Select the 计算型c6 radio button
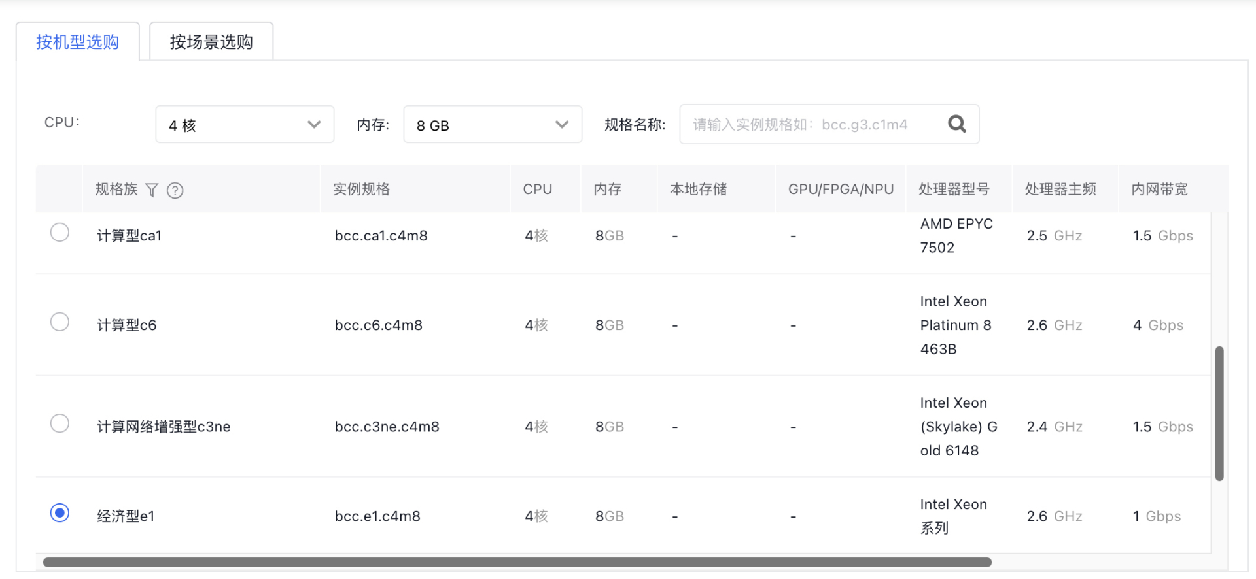The image size is (1256, 579). coord(60,322)
